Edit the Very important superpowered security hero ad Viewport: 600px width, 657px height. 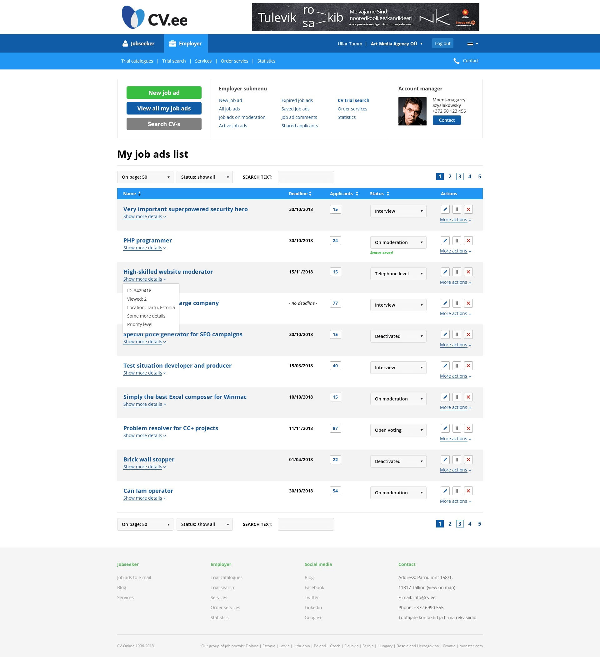pyautogui.click(x=445, y=209)
